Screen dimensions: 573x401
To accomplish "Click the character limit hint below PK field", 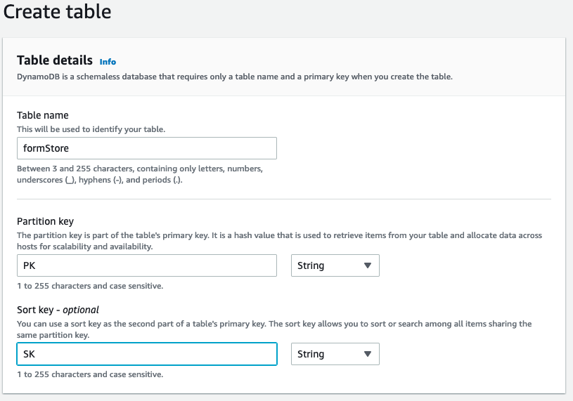I will pos(89,286).
